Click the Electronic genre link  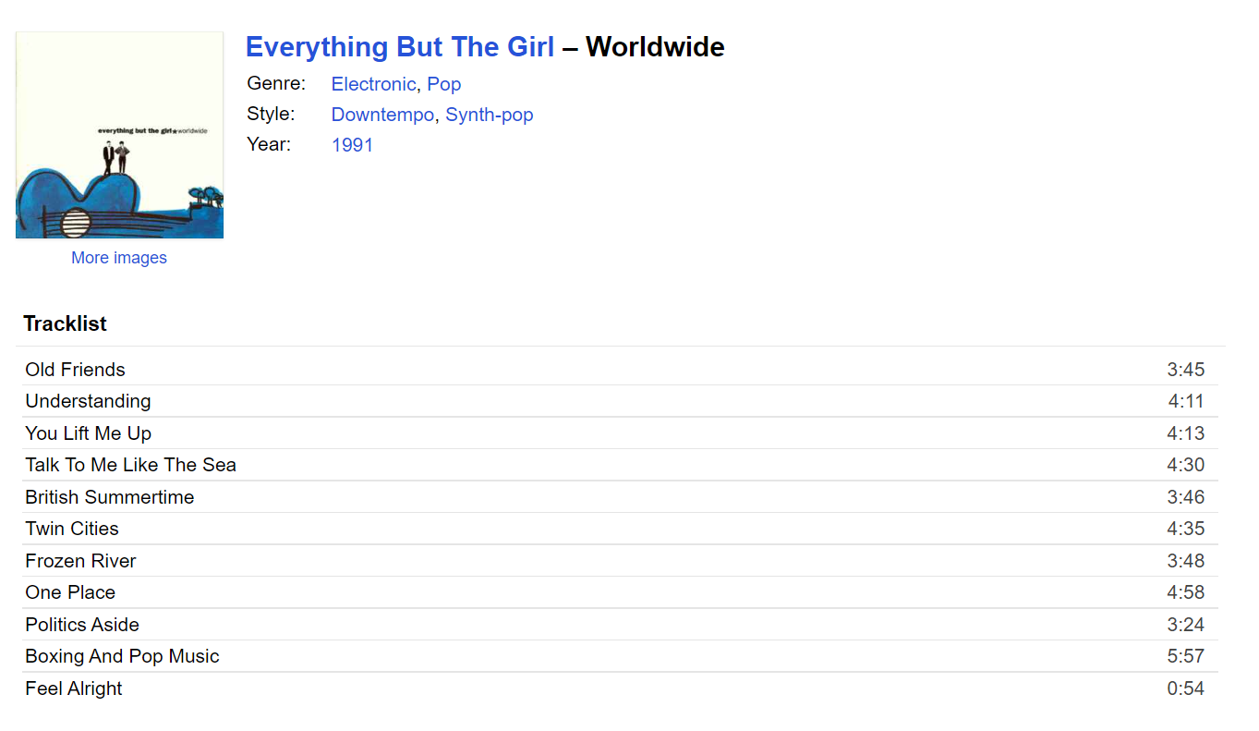pyautogui.click(x=373, y=84)
